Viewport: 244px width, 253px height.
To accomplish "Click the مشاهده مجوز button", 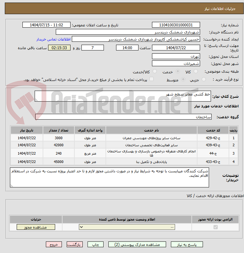I will click(36, 227).
